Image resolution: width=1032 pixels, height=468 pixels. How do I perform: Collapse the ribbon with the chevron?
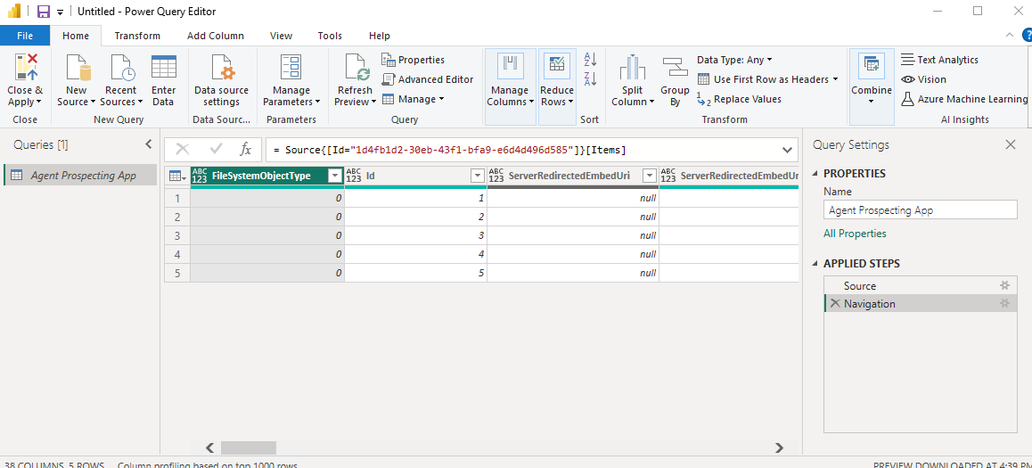click(1009, 36)
